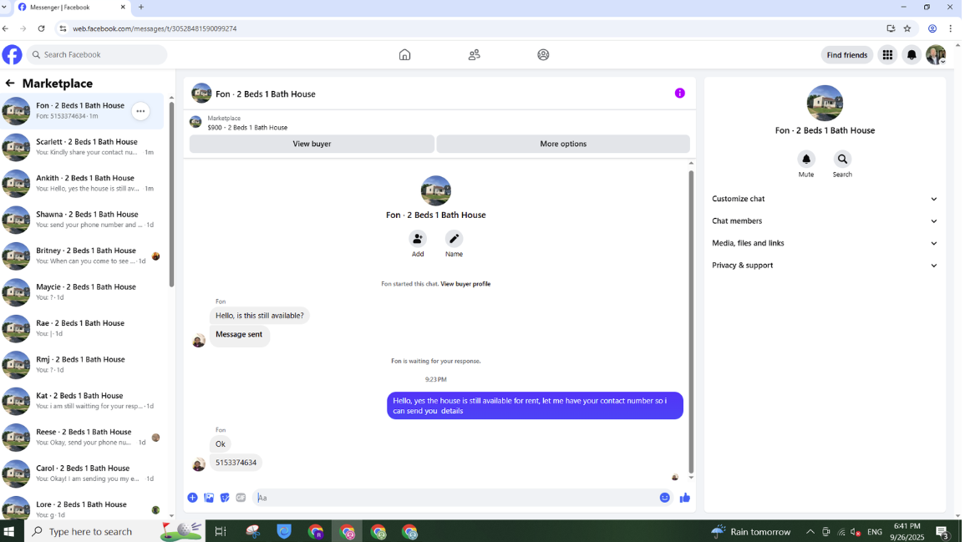Image resolution: width=965 pixels, height=542 pixels.
Task: Open the three-dot options on Fon conversation
Action: click(x=140, y=111)
